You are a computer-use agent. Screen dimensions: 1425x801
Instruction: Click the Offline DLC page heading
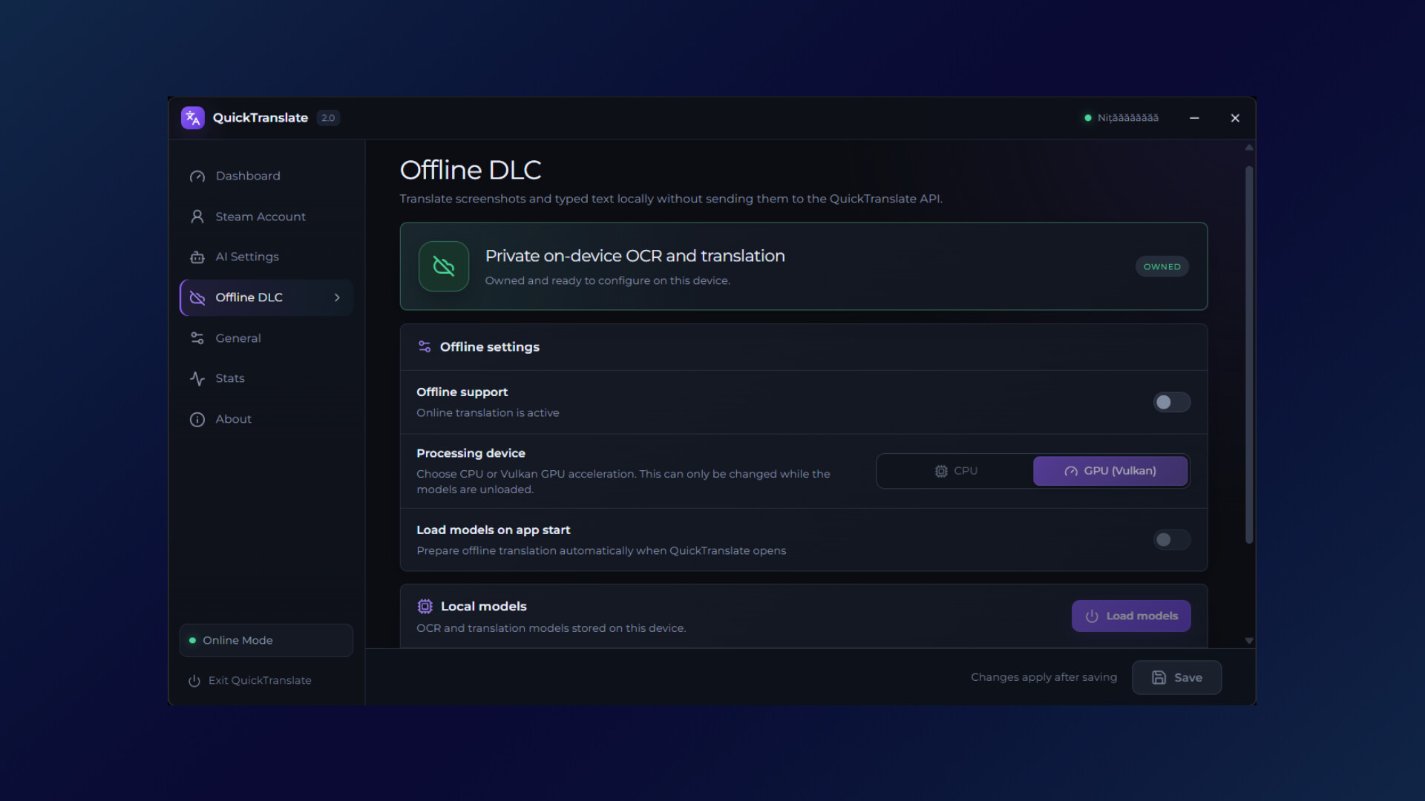471,170
